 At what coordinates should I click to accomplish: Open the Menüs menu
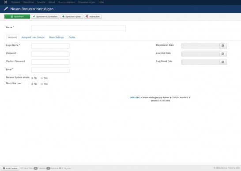[41, 2]
